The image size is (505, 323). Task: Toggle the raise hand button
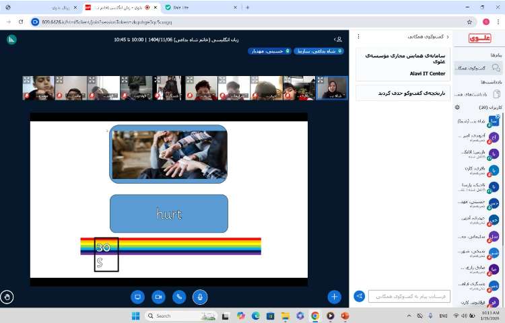coord(7,296)
